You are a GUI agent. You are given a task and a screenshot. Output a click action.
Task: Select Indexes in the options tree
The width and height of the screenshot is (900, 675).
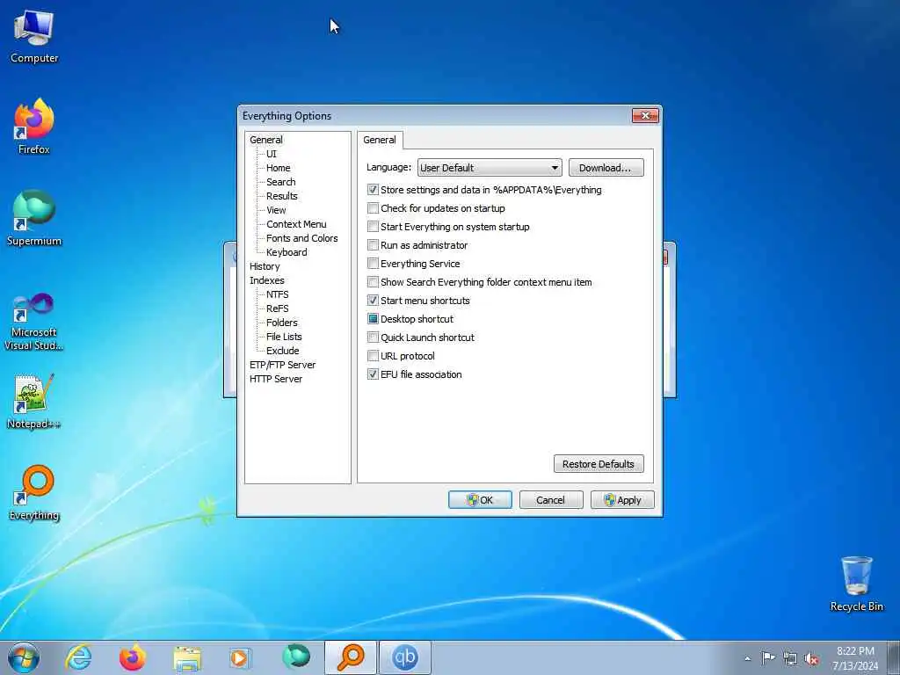(267, 280)
